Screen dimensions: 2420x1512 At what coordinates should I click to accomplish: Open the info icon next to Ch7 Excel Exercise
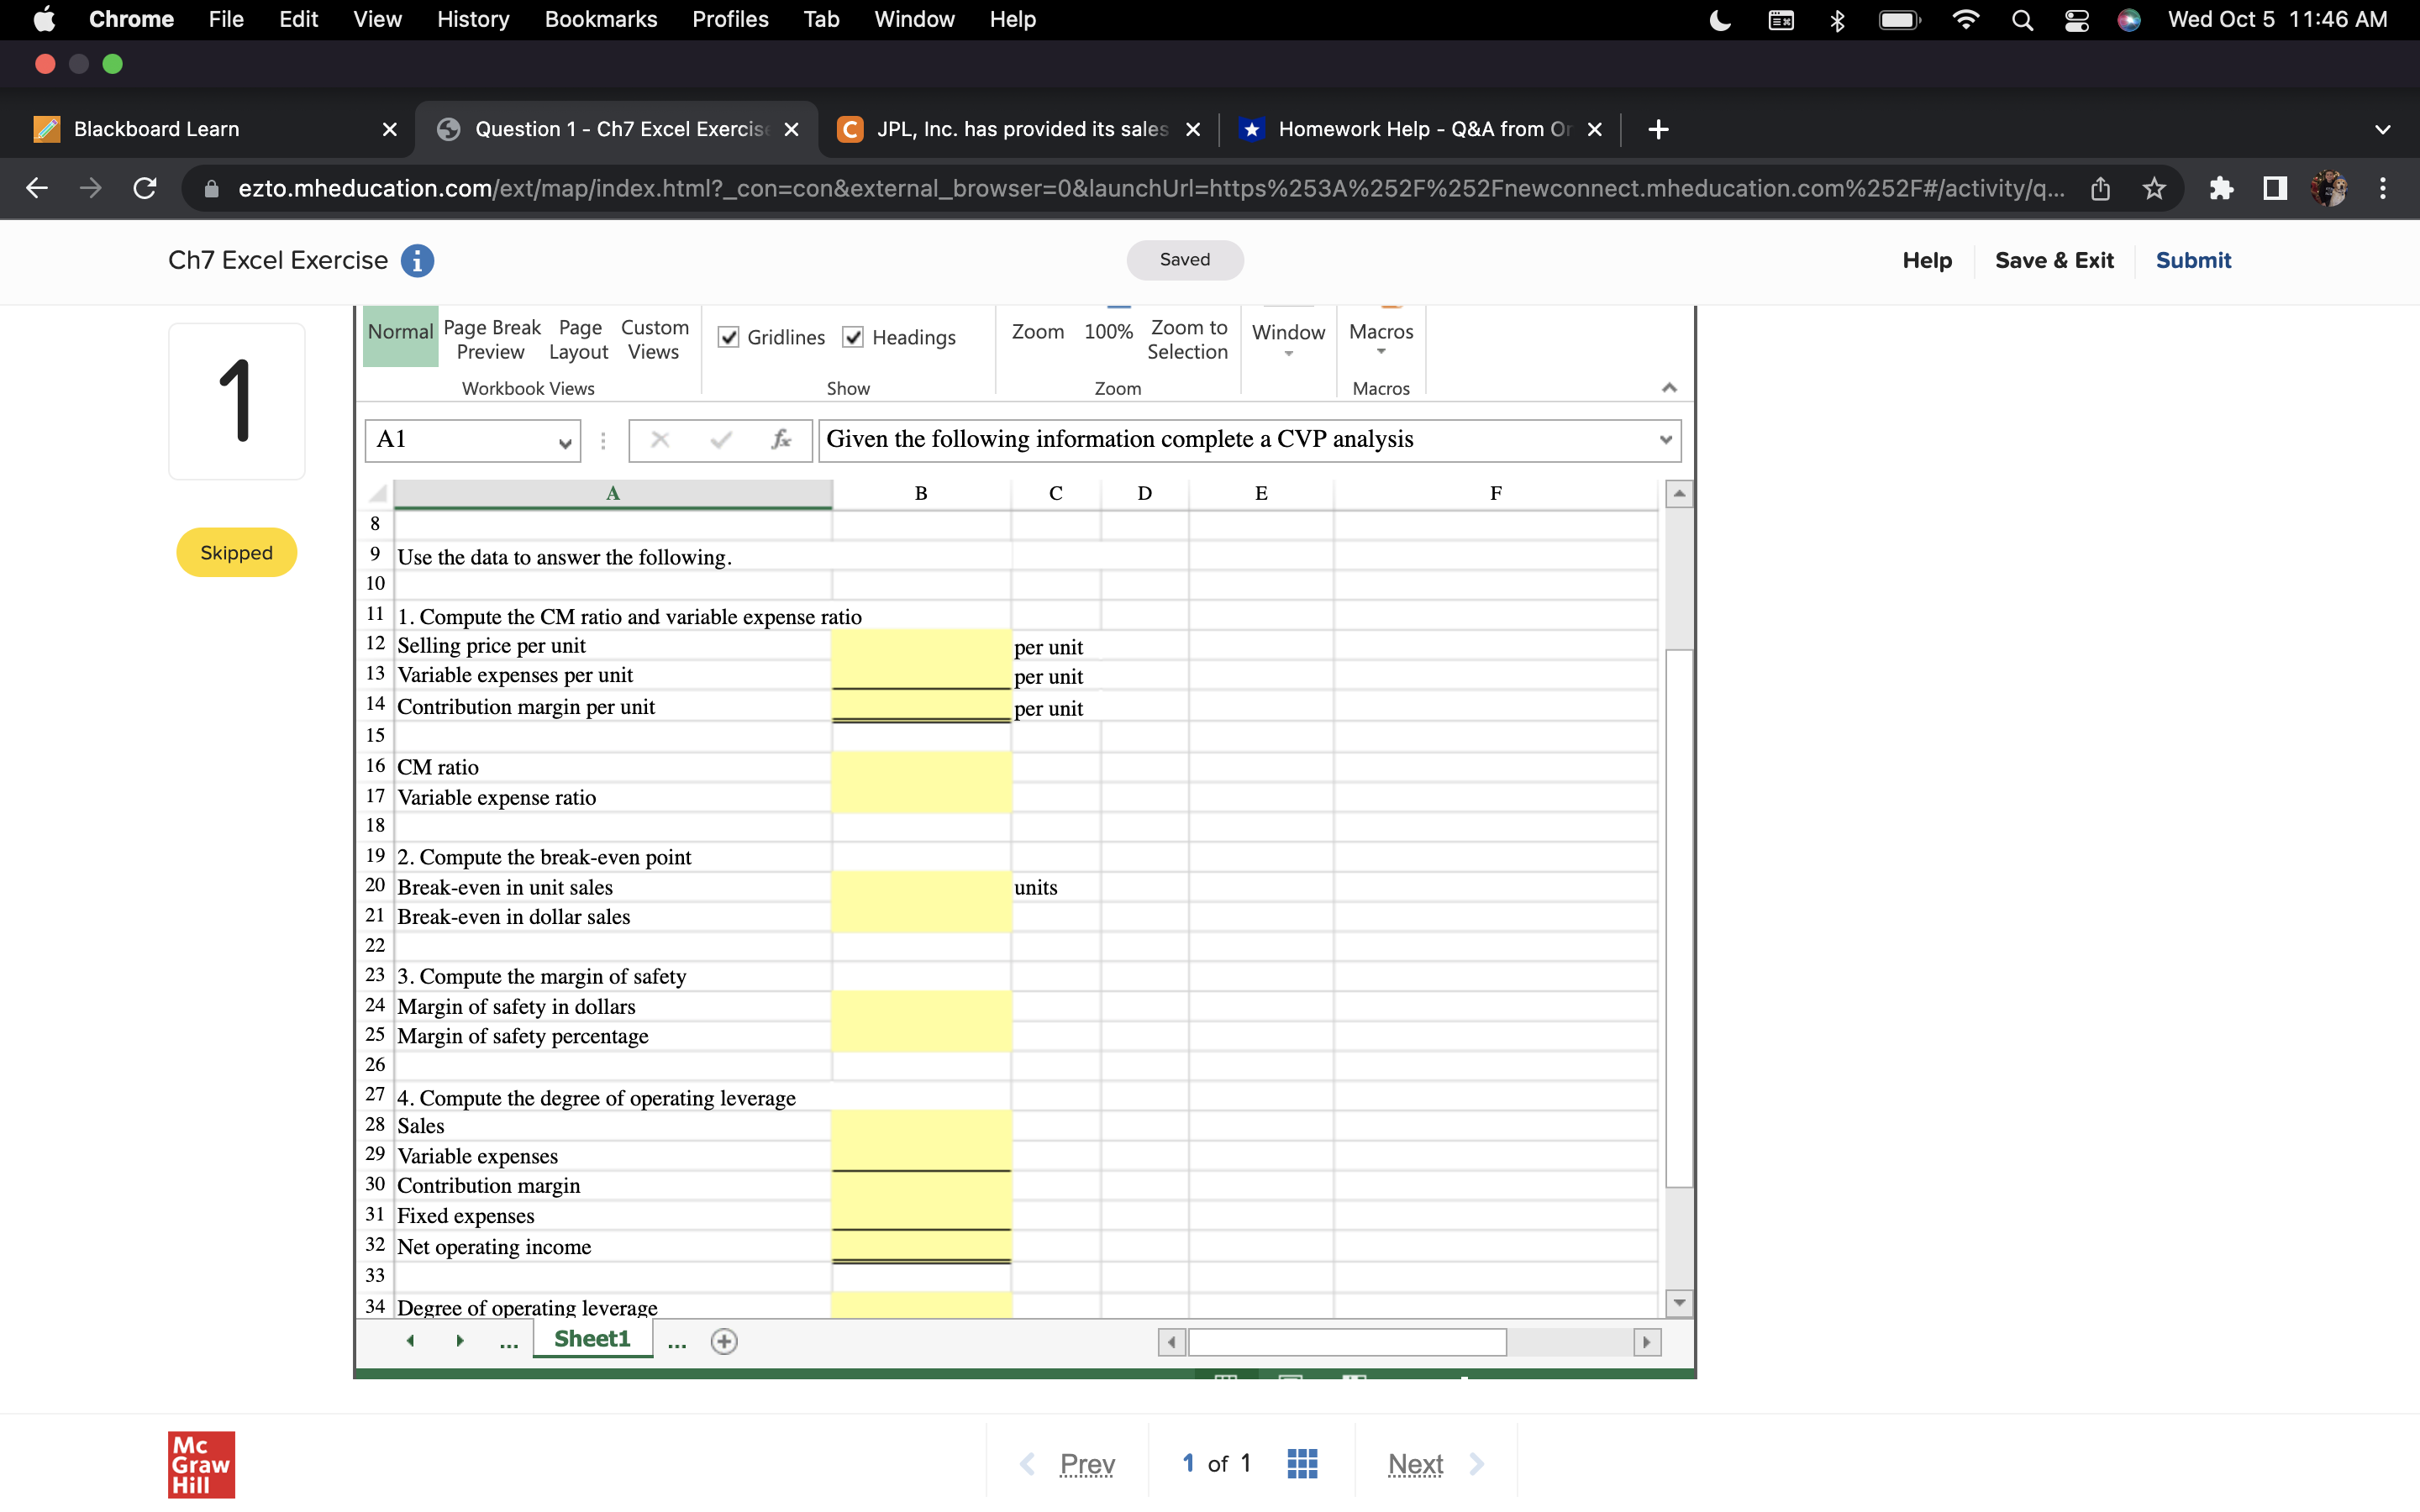[417, 261]
